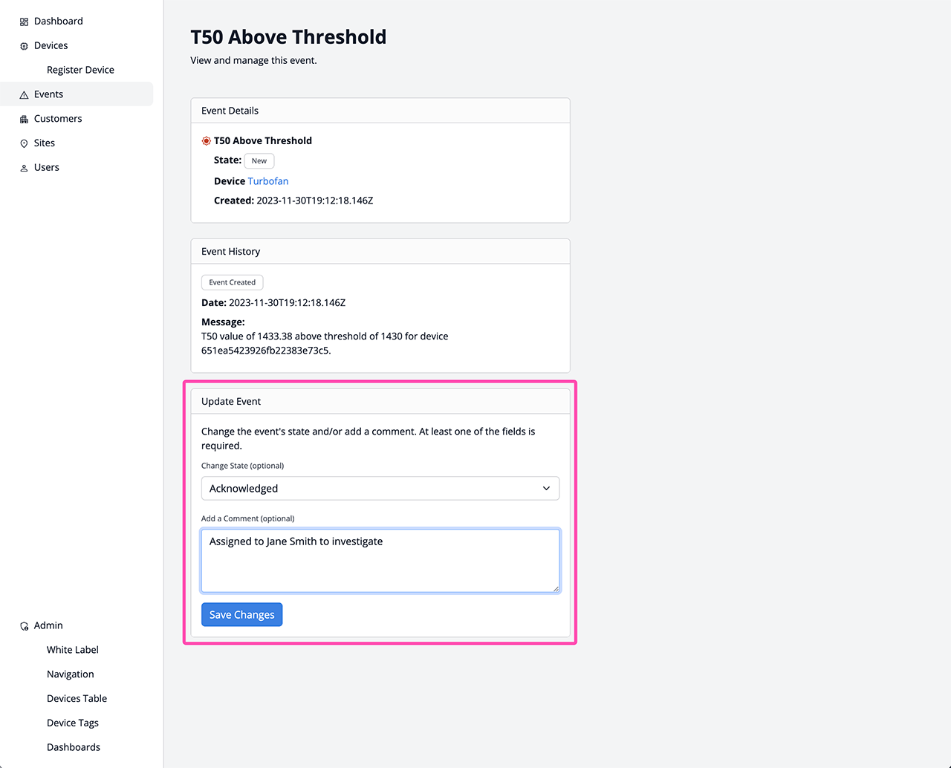Open Dashboards under Admin
The width and height of the screenshot is (951, 768).
(x=73, y=747)
